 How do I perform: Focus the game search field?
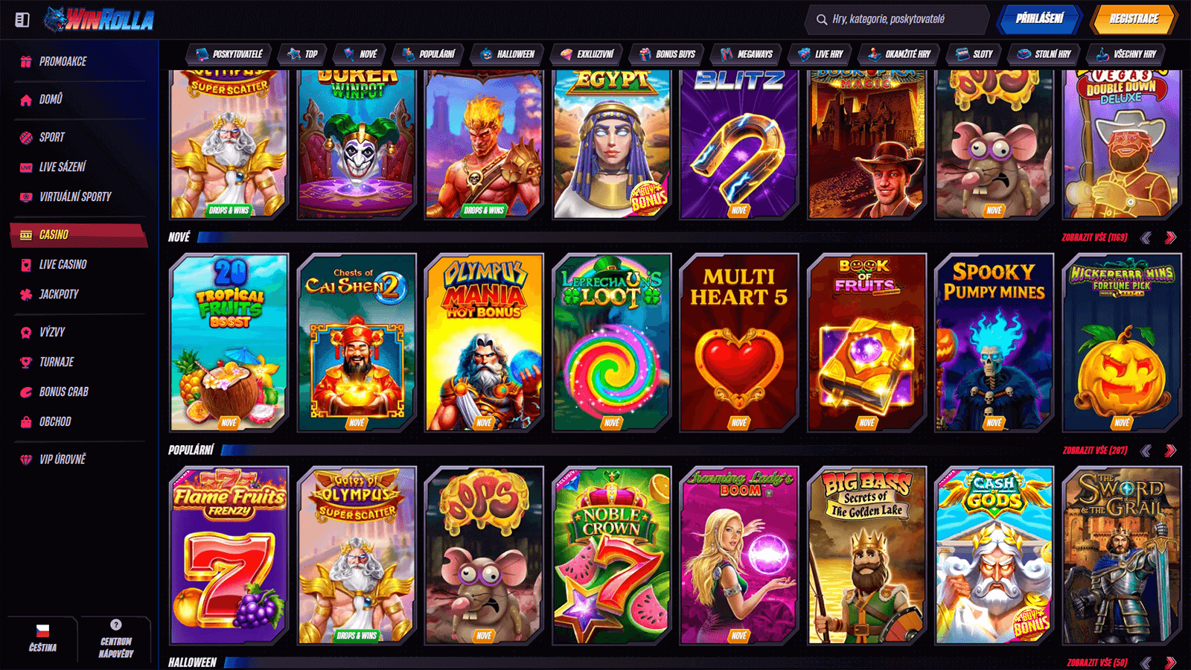897,19
